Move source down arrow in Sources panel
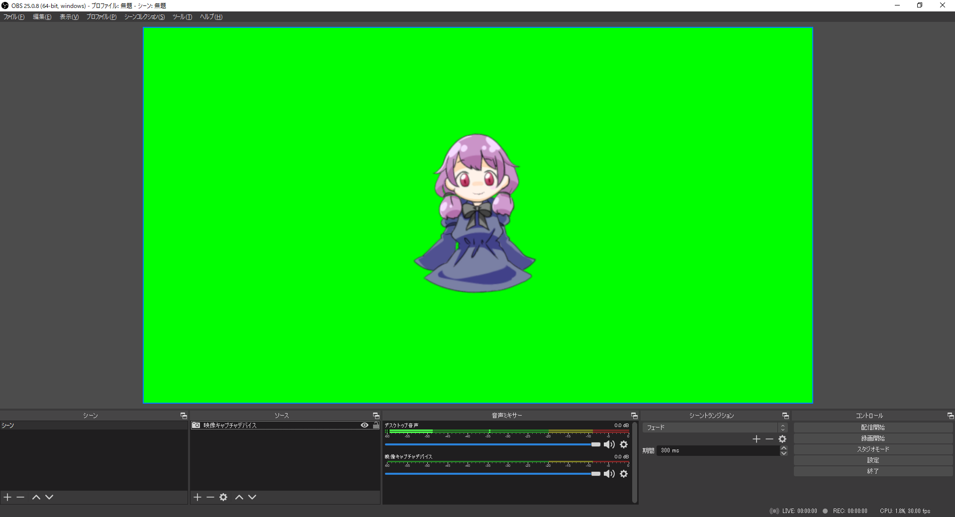955x517 pixels. tap(252, 497)
